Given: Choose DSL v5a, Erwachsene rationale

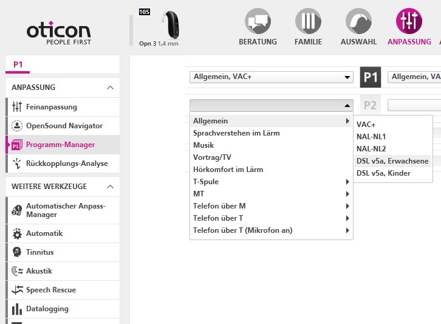Looking at the screenshot, I should 393,161.
